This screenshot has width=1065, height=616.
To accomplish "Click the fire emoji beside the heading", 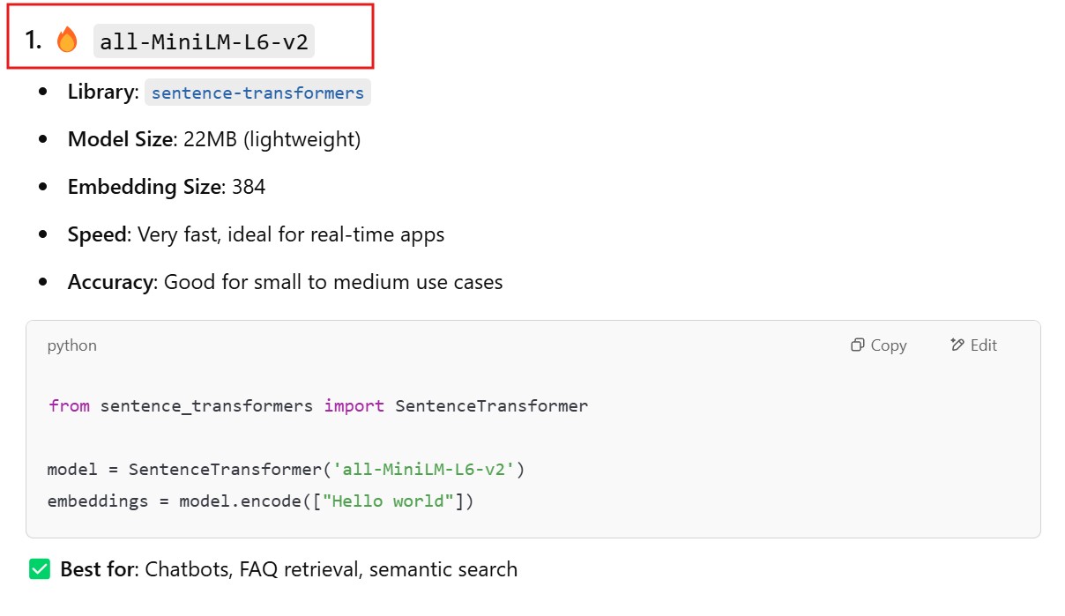I will 67,41.
